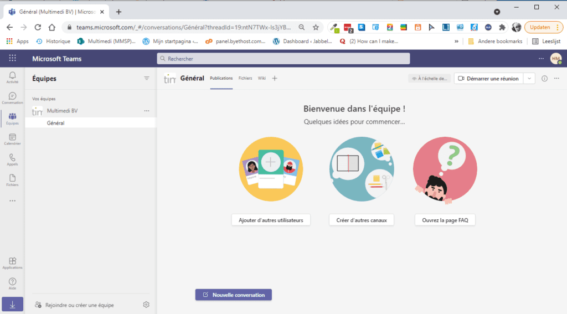Open the Aide help menu

pyautogui.click(x=12, y=284)
